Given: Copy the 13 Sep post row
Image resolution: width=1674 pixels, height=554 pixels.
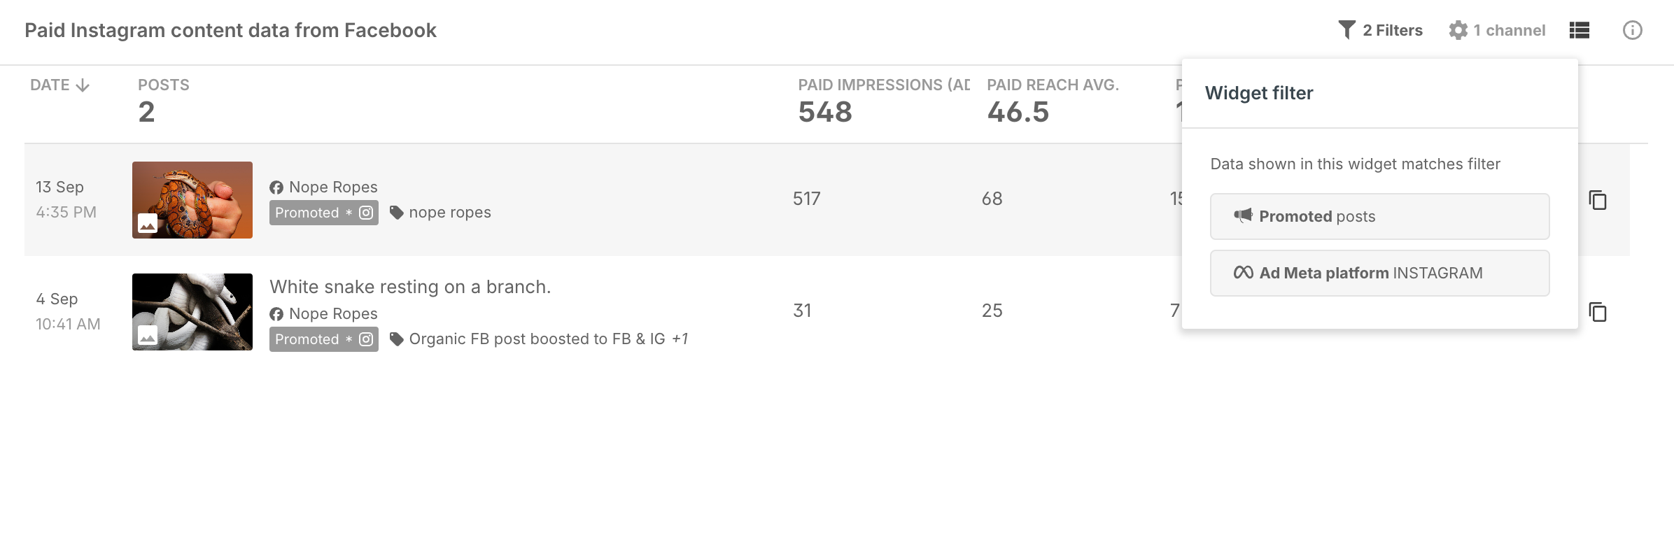Looking at the screenshot, I should [x=1598, y=200].
